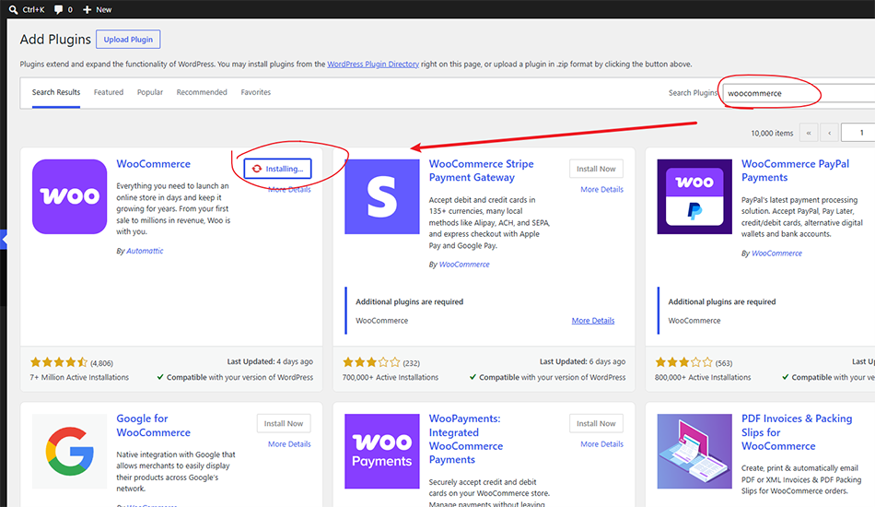Click the search magnifier icon in admin bar
875x507 pixels.
(14, 9)
